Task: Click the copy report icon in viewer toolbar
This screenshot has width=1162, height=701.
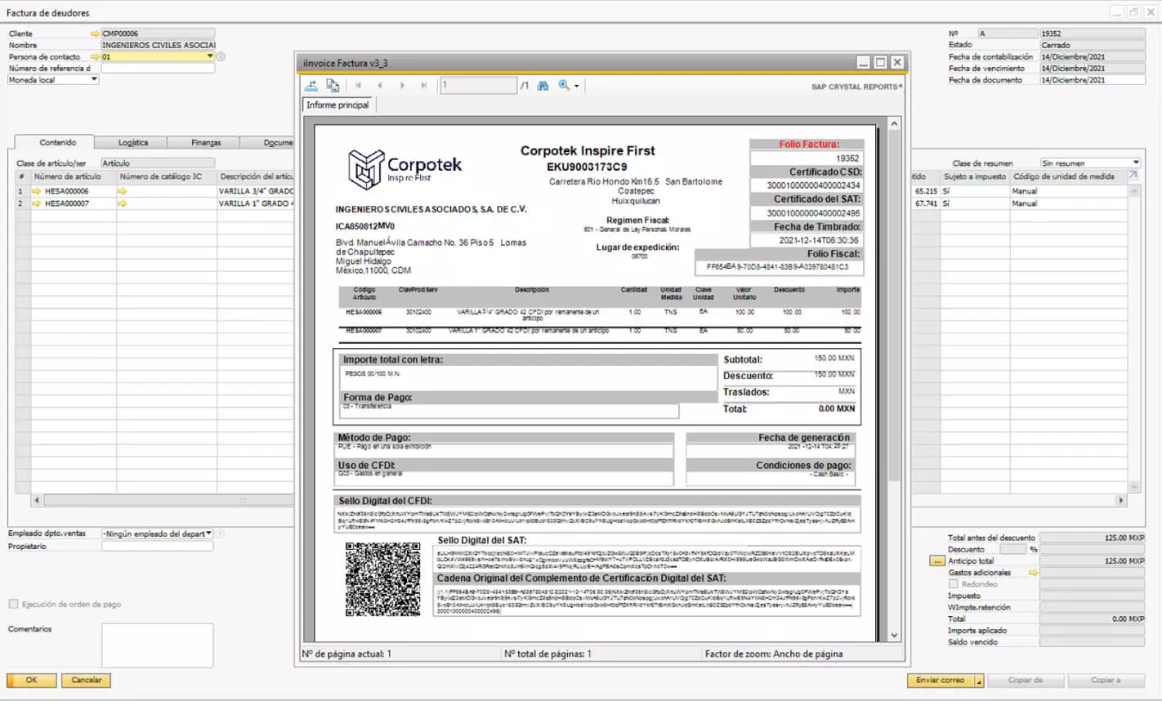Action: (333, 86)
